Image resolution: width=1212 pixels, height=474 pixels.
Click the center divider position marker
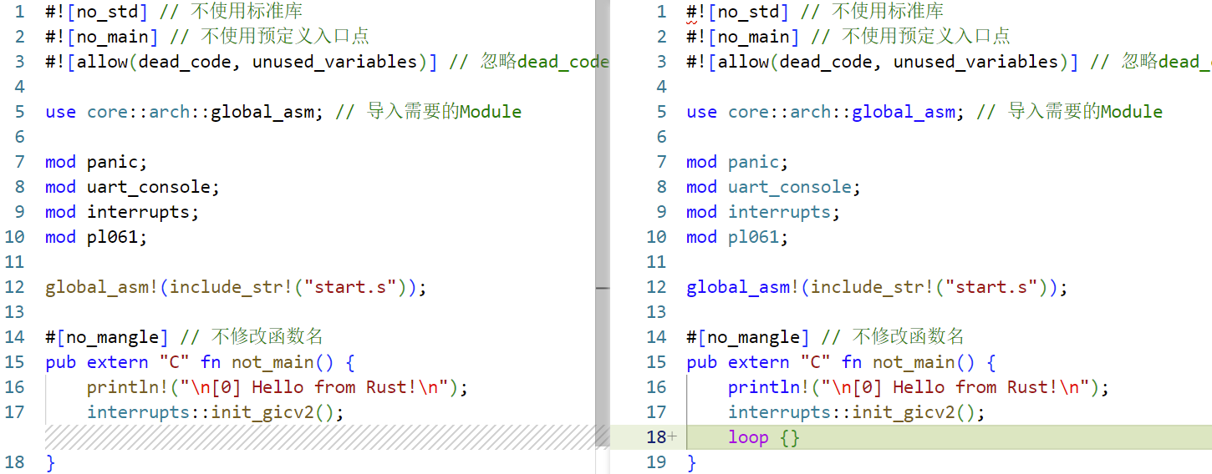click(x=602, y=287)
